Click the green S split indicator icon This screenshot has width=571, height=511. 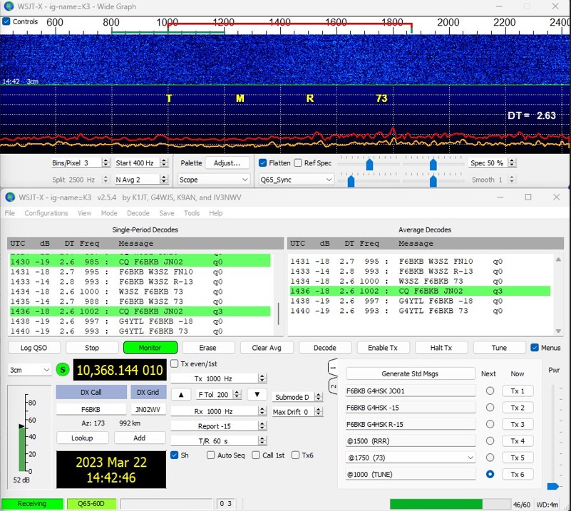[x=63, y=370]
